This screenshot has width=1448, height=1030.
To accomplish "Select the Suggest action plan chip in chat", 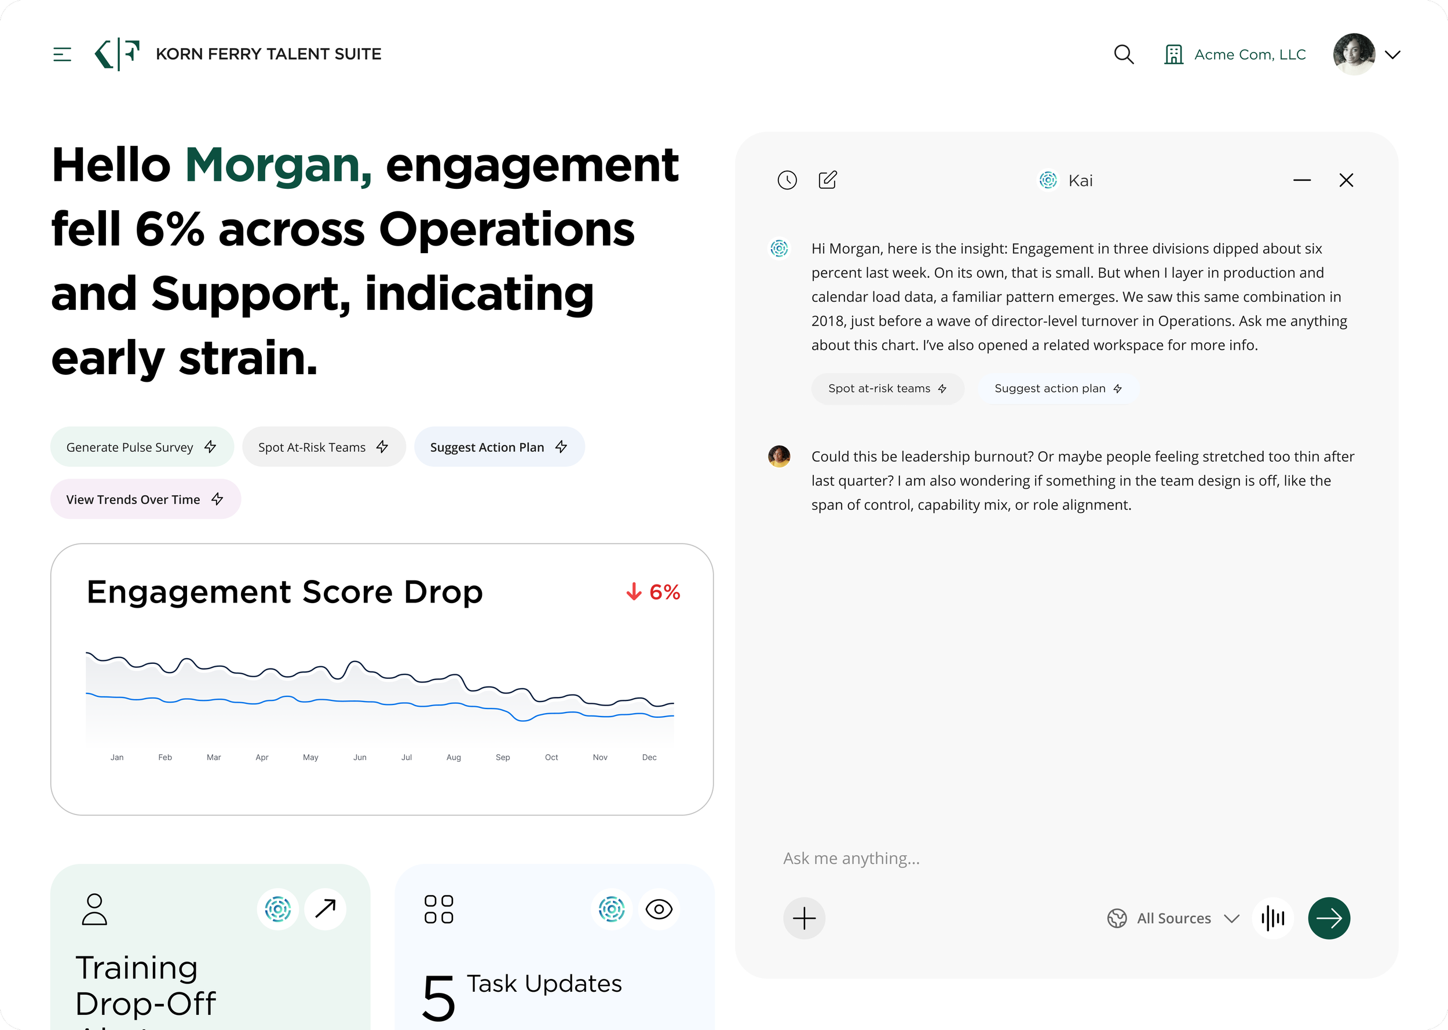I will [x=1058, y=388].
